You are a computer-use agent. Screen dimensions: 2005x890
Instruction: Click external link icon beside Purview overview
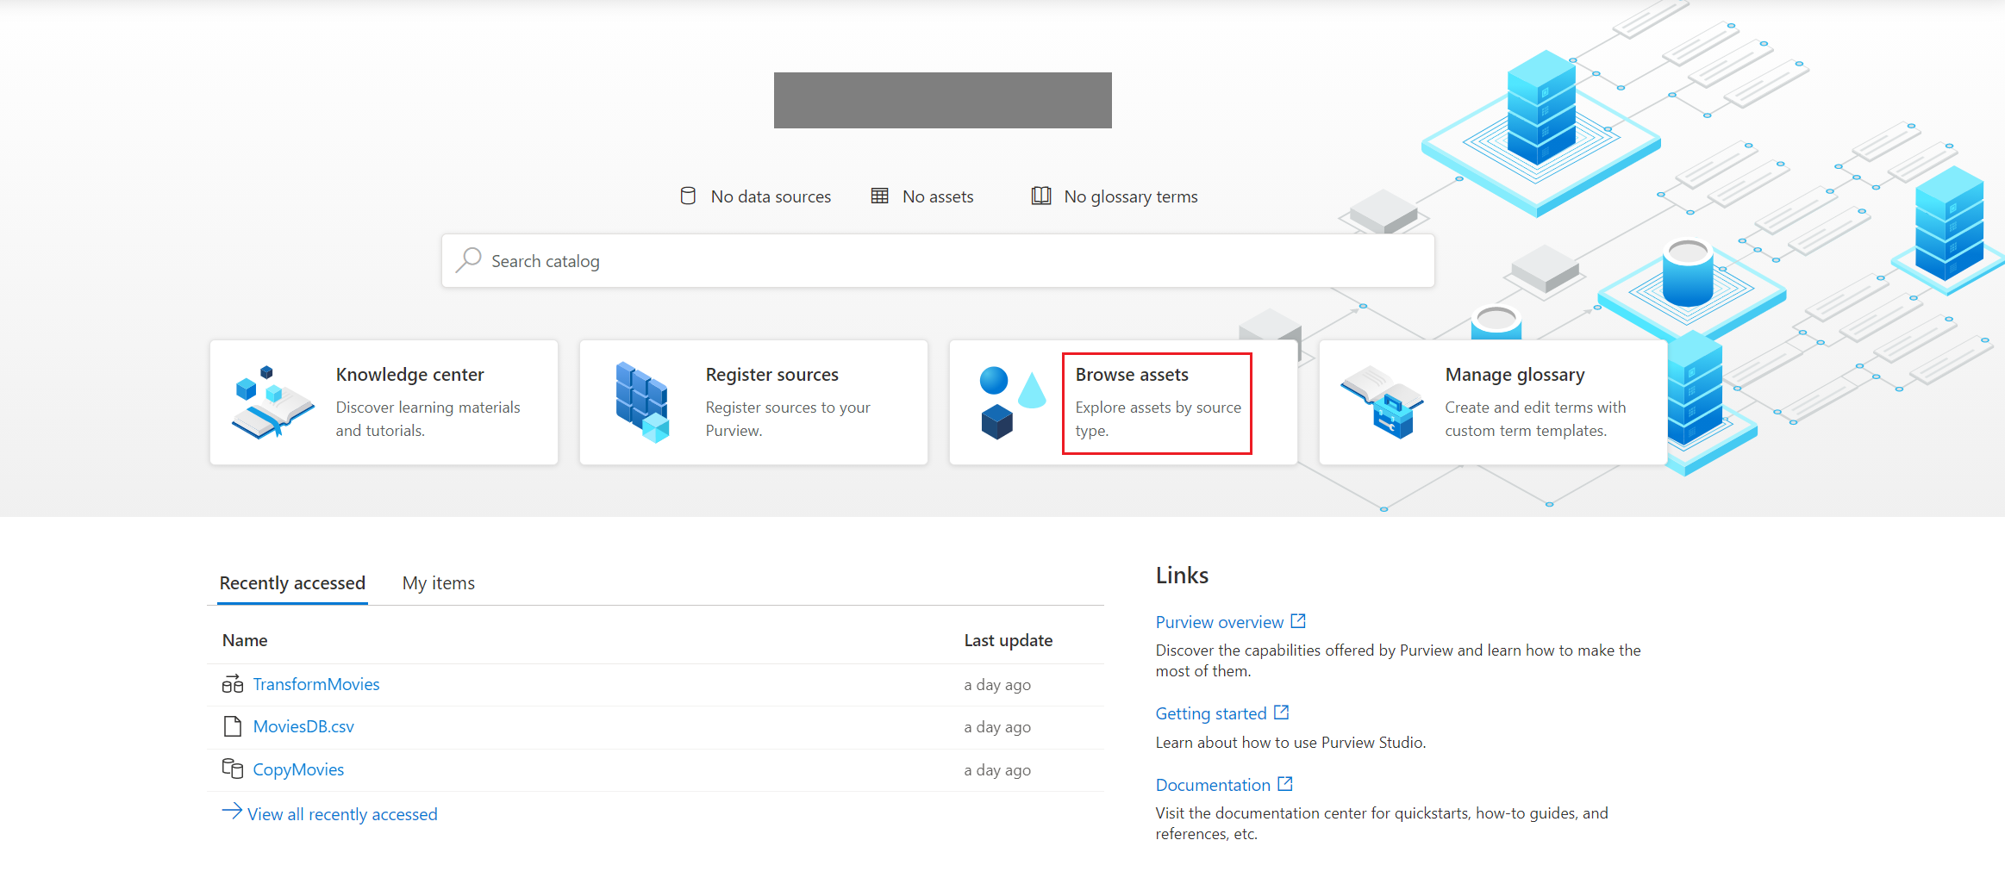pyautogui.click(x=1298, y=621)
